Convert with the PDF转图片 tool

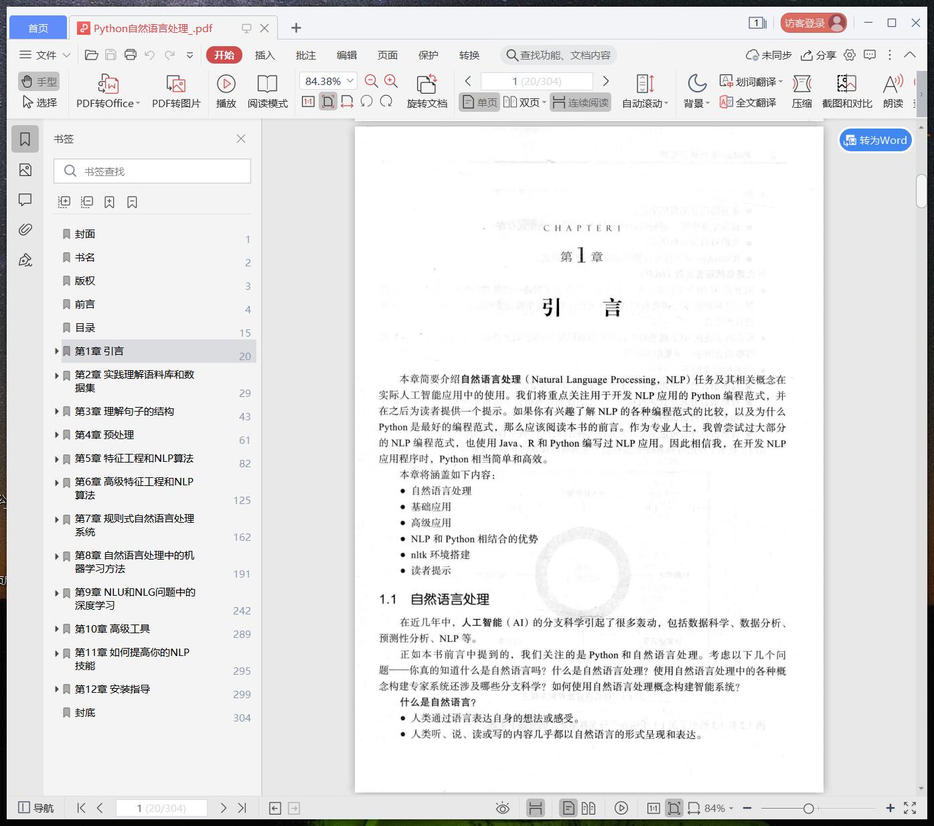[176, 91]
